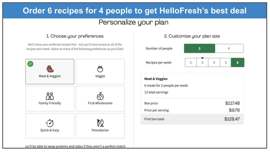Click the Family Friendly people icon
This screenshot has height=152, width=270.
pyautogui.click(x=50, y=96)
